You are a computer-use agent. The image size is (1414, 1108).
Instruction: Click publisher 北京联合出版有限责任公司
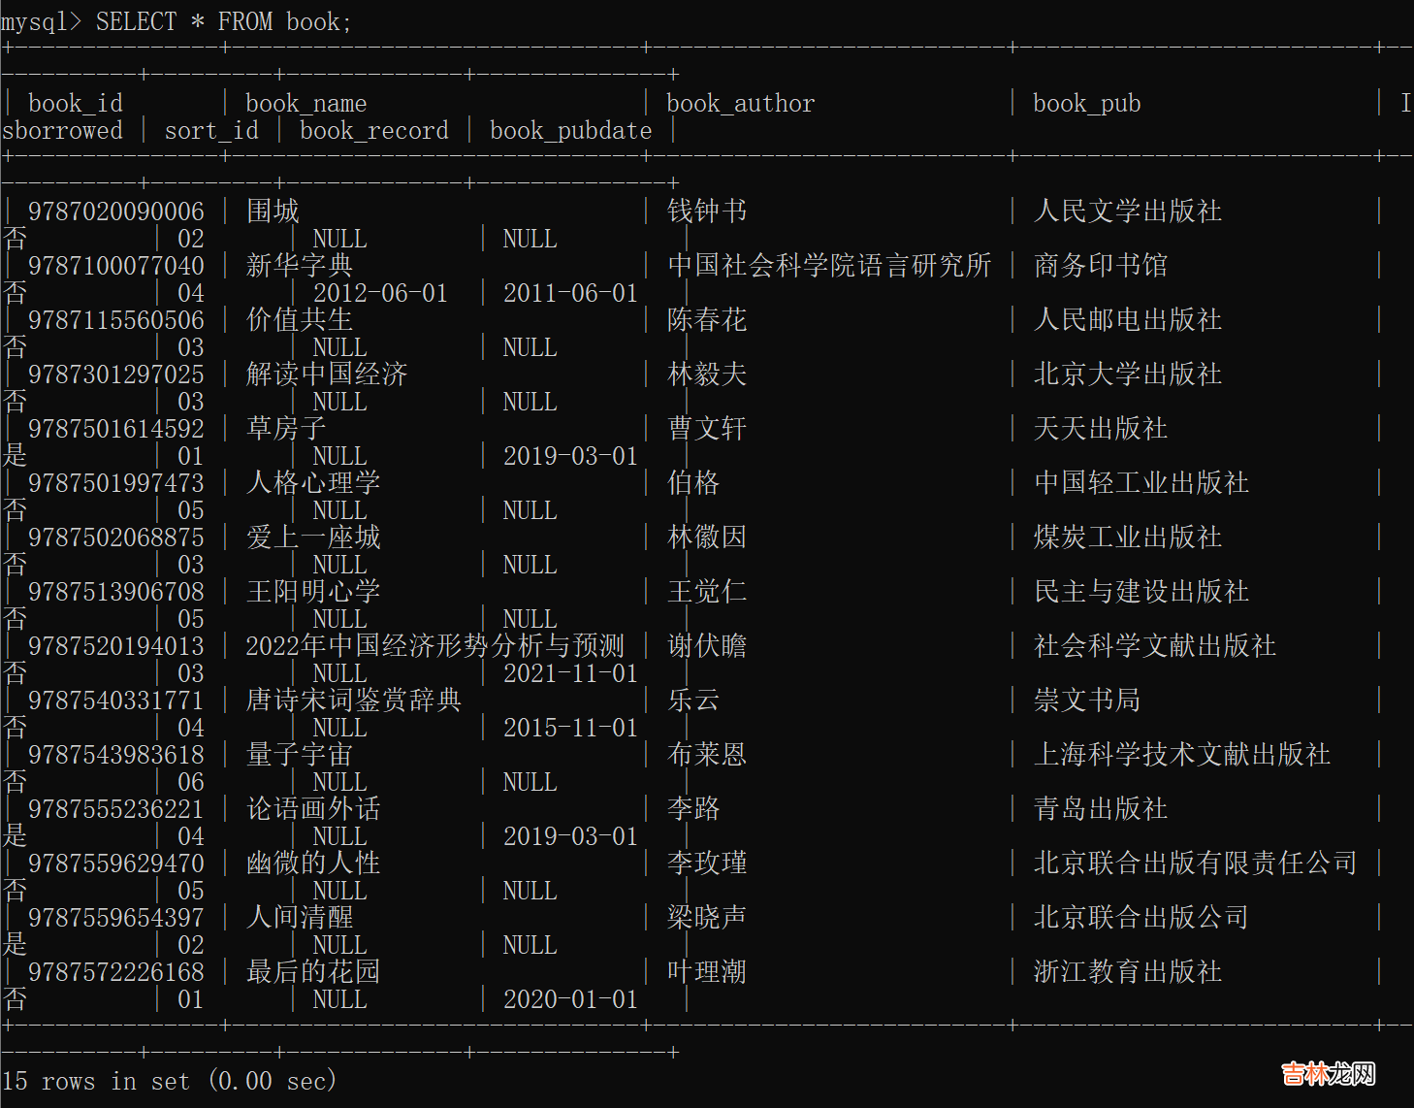[1196, 864]
